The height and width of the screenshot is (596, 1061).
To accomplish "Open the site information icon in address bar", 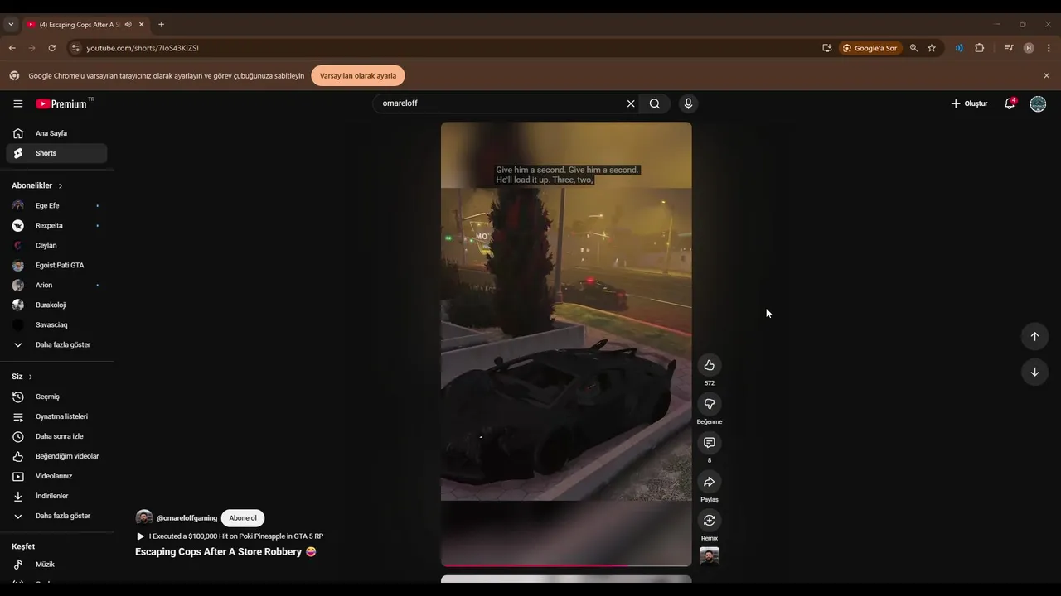I will click(75, 48).
